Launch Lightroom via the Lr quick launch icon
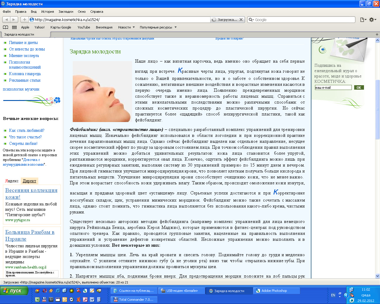This screenshot has height=304, width=380. [51, 300]
